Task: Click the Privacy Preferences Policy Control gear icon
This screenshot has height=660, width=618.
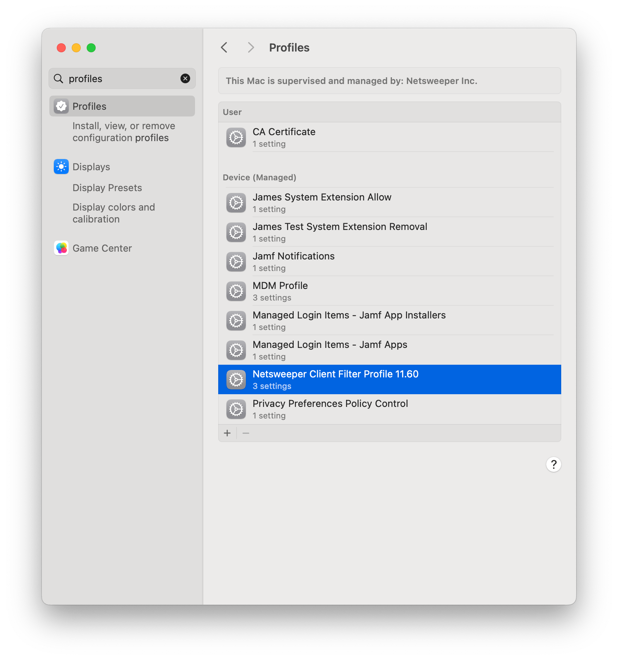Action: (x=236, y=409)
